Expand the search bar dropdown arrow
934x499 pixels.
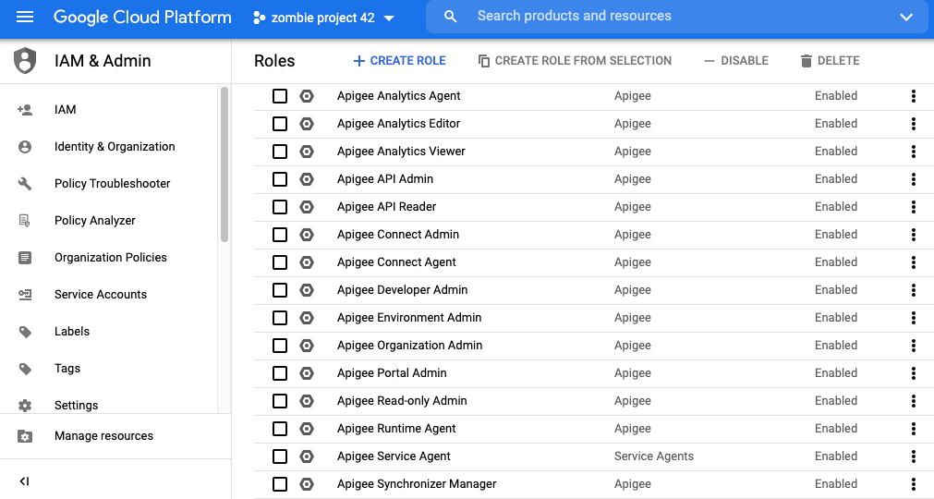[x=905, y=17]
